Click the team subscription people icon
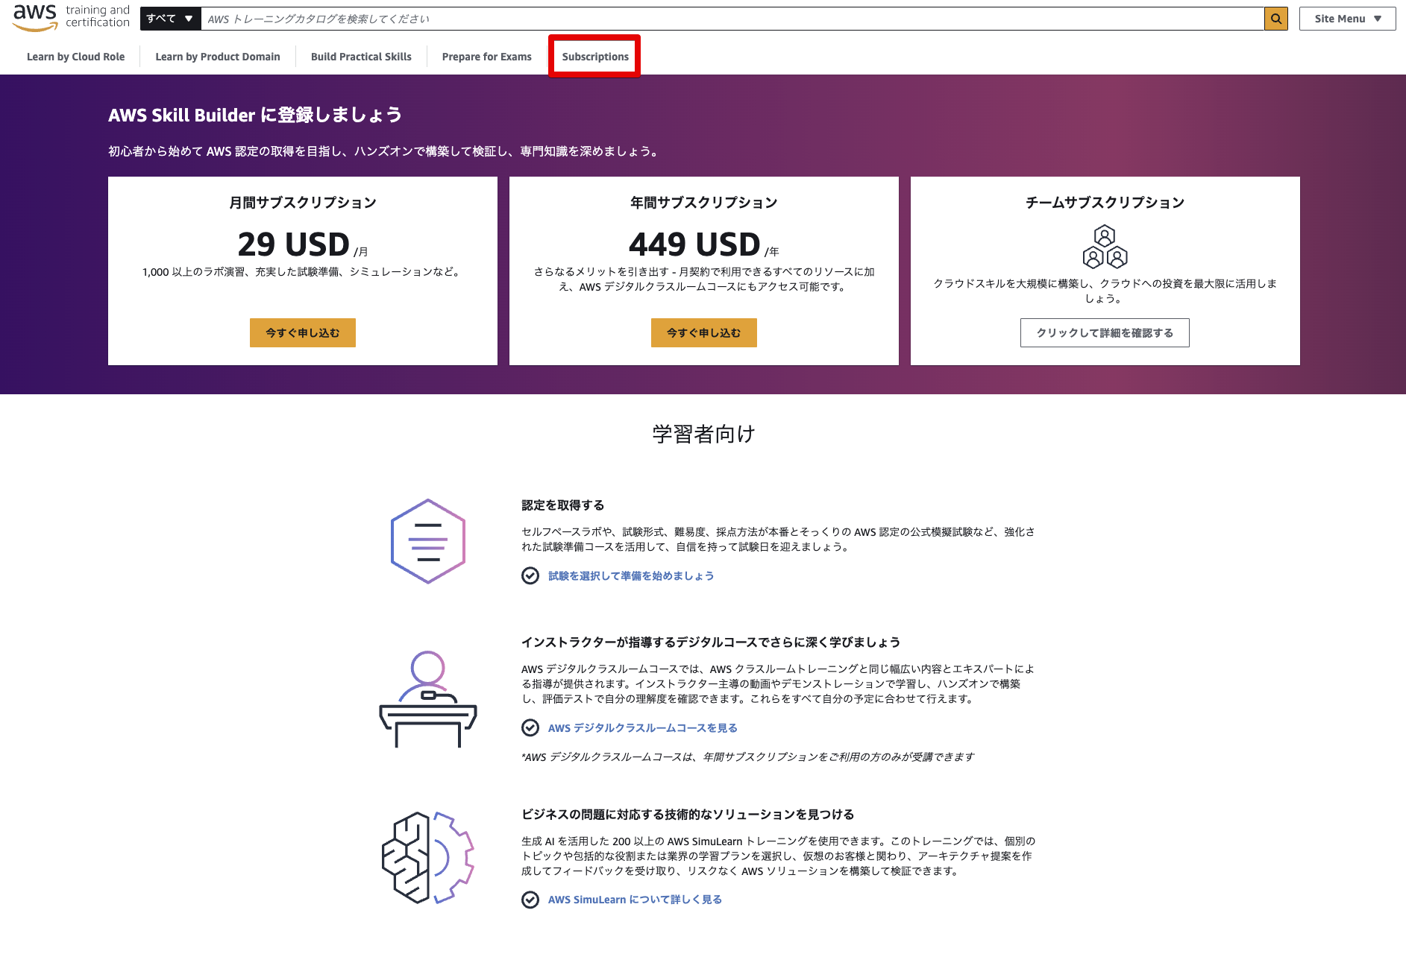 tap(1105, 247)
